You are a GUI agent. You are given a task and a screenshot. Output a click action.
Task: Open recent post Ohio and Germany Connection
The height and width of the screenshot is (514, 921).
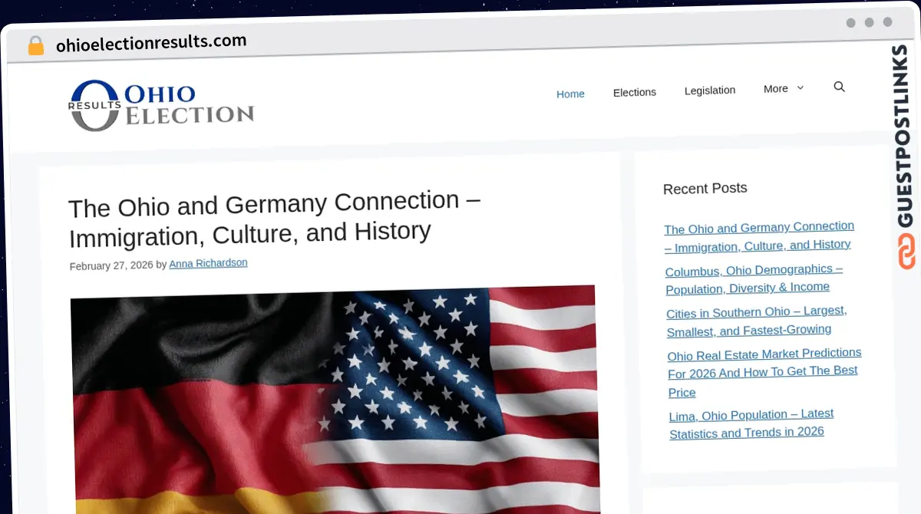click(759, 236)
